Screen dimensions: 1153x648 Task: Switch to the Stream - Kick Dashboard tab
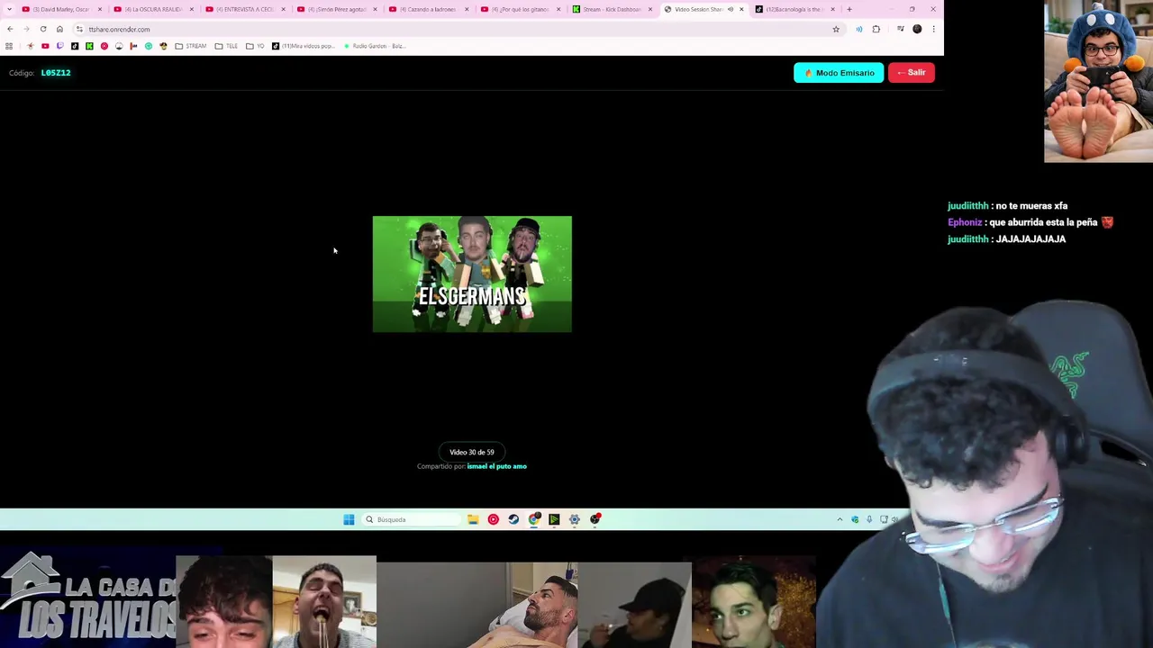611,9
